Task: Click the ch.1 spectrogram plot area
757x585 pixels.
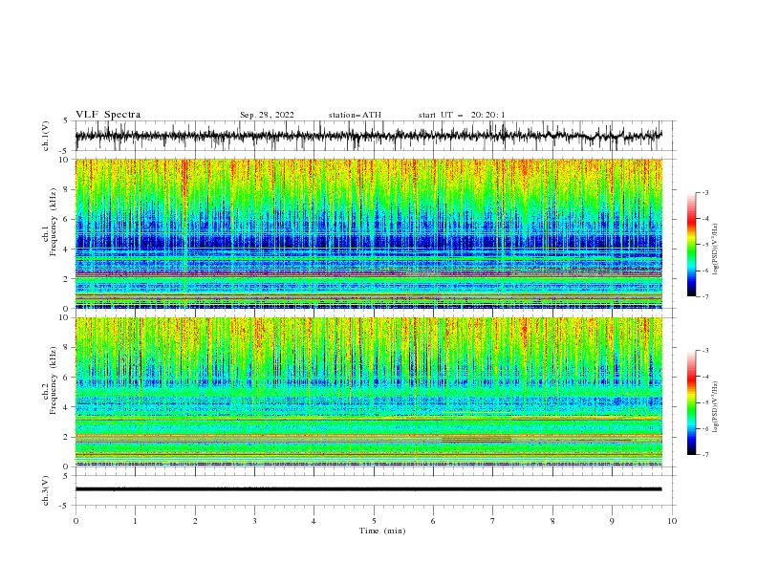Action: (x=369, y=233)
